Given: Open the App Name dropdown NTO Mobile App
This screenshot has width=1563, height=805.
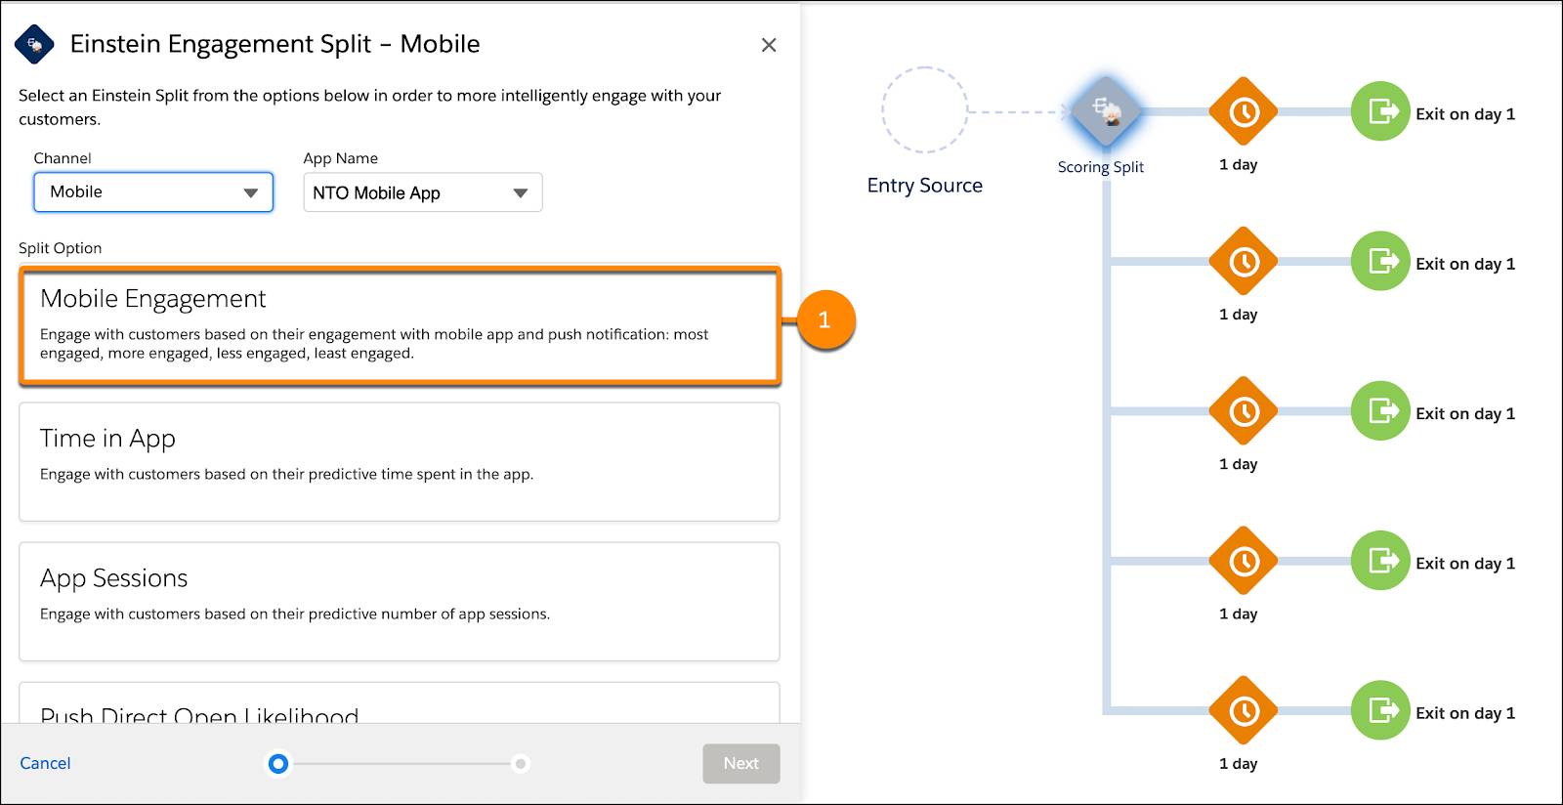Looking at the screenshot, I should point(422,192).
